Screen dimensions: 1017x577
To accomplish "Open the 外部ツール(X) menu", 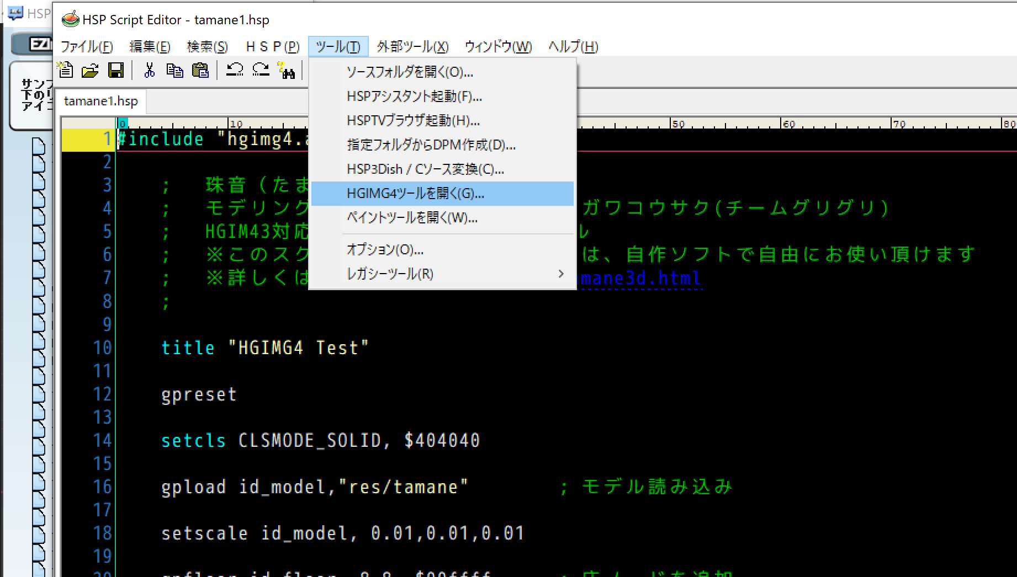I will [x=412, y=47].
